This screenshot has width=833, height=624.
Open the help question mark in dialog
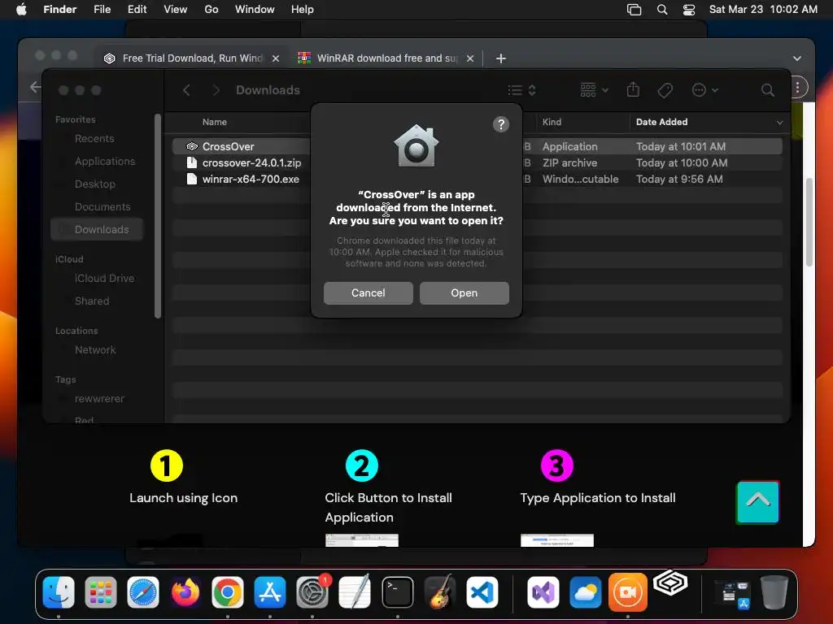(500, 124)
